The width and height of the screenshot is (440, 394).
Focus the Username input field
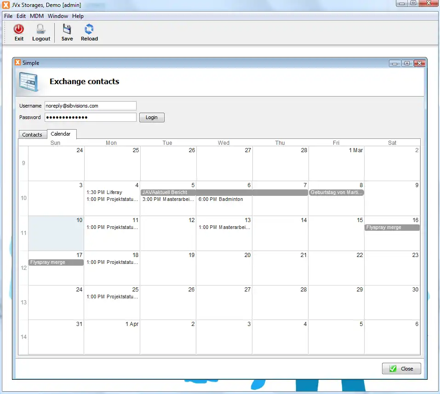click(91, 106)
